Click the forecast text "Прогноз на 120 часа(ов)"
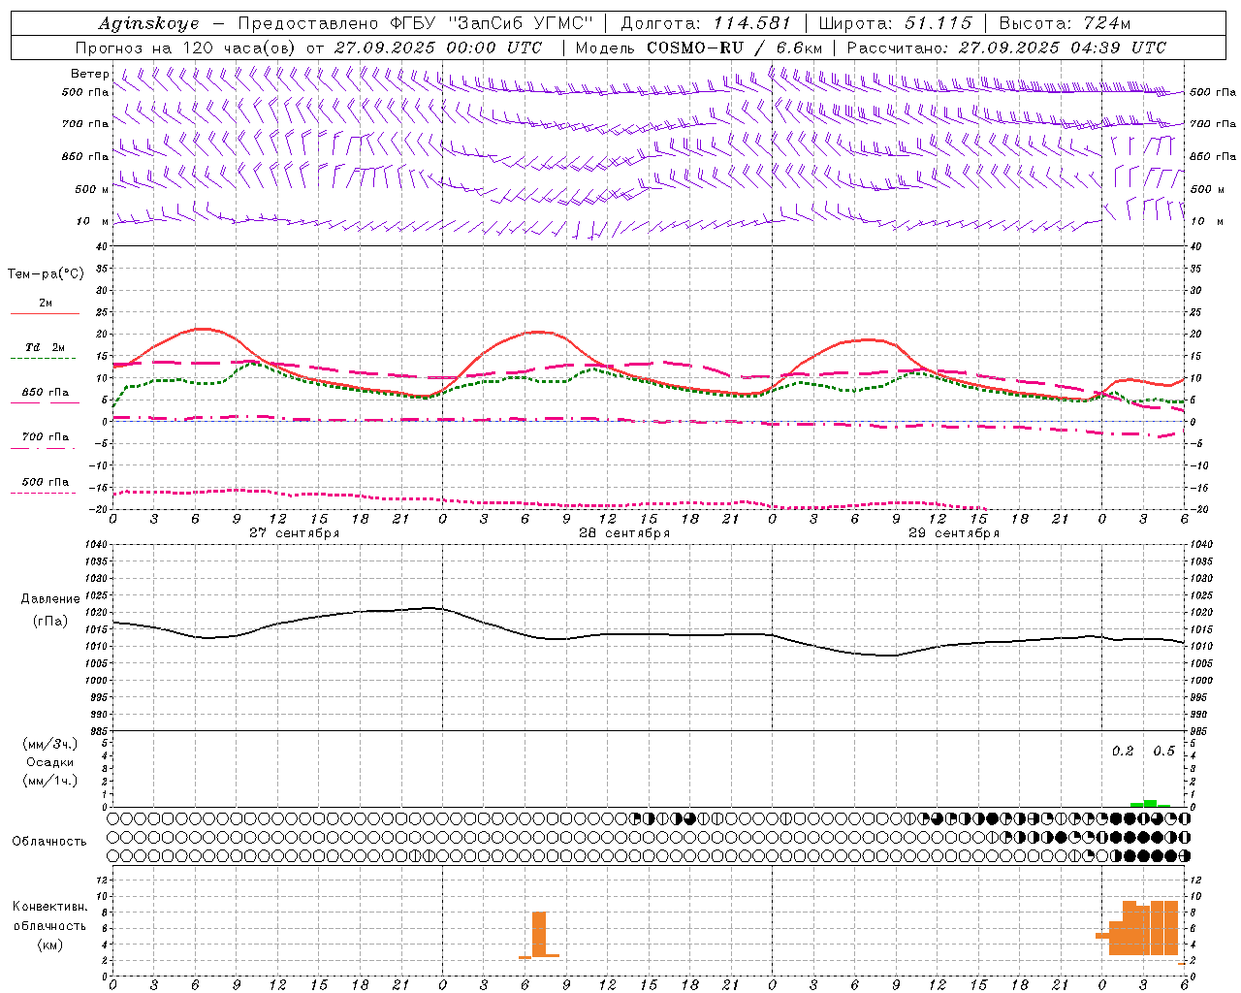Viewport: 1241px width, 993px height. (x=186, y=48)
